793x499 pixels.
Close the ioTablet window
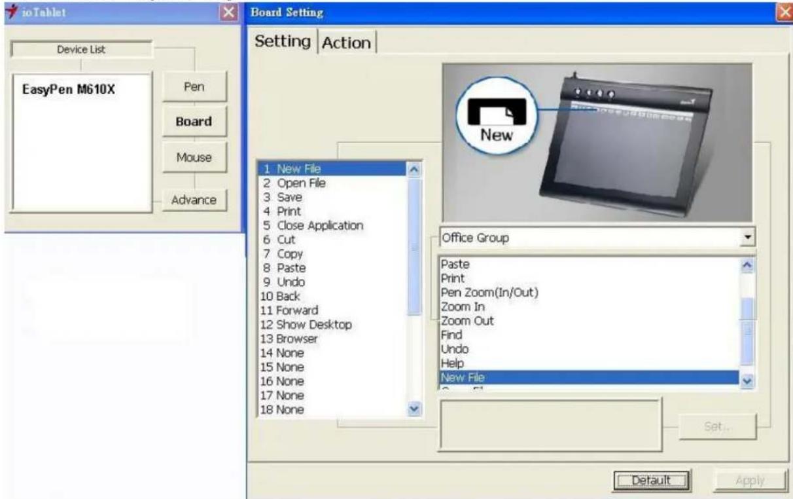(x=228, y=11)
